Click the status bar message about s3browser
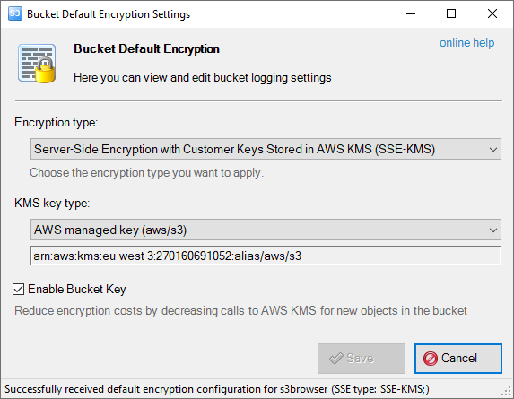 (217, 389)
